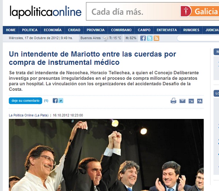
Task: Share article via small Twitter bird icon
Action: coord(61,101)
